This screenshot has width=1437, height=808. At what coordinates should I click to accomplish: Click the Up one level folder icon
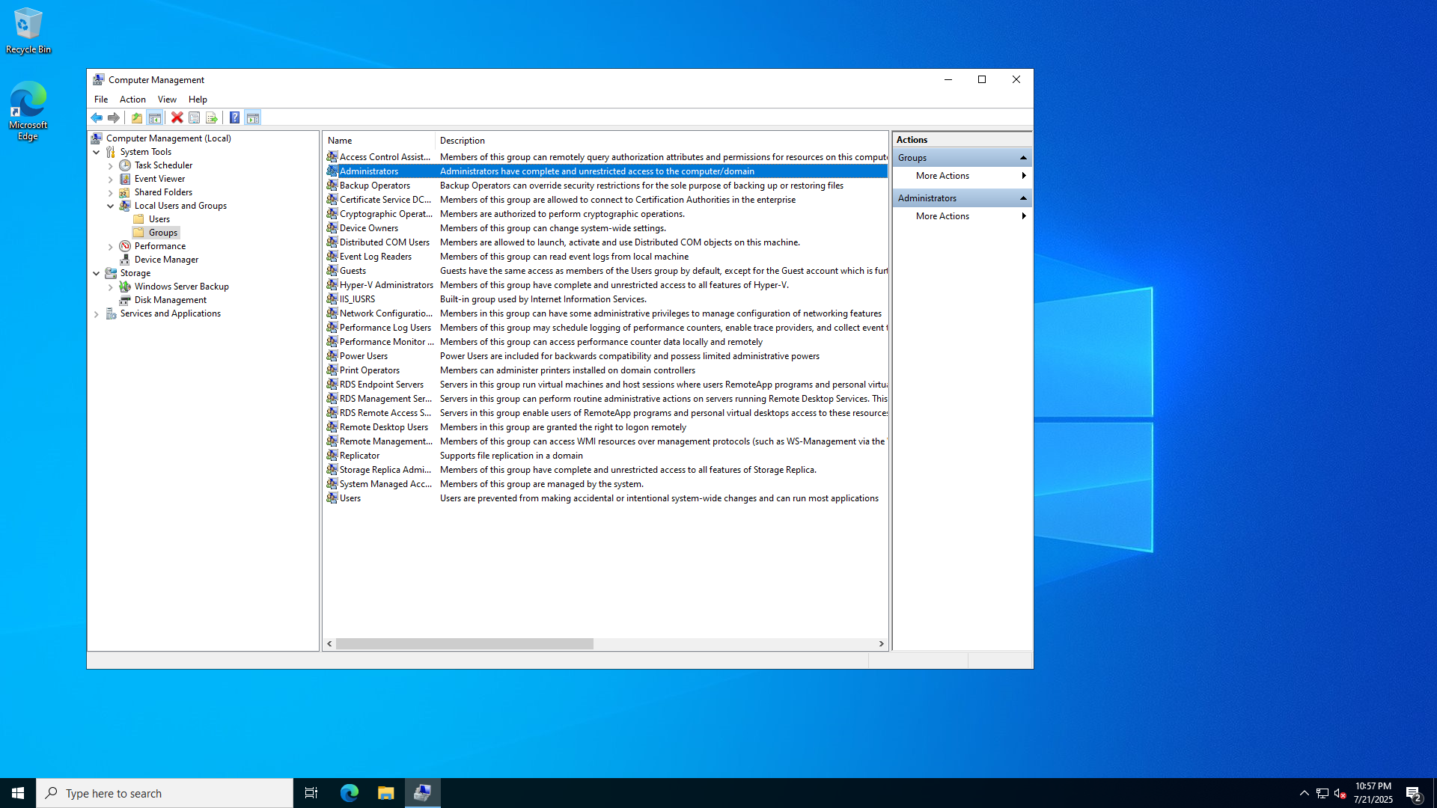[136, 117]
